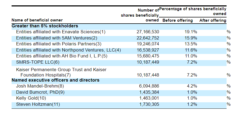Click the After offering column header
This screenshot has width=240, height=113.
click(213, 20)
